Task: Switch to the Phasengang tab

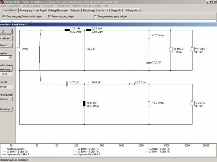Action: [x=26, y=11]
